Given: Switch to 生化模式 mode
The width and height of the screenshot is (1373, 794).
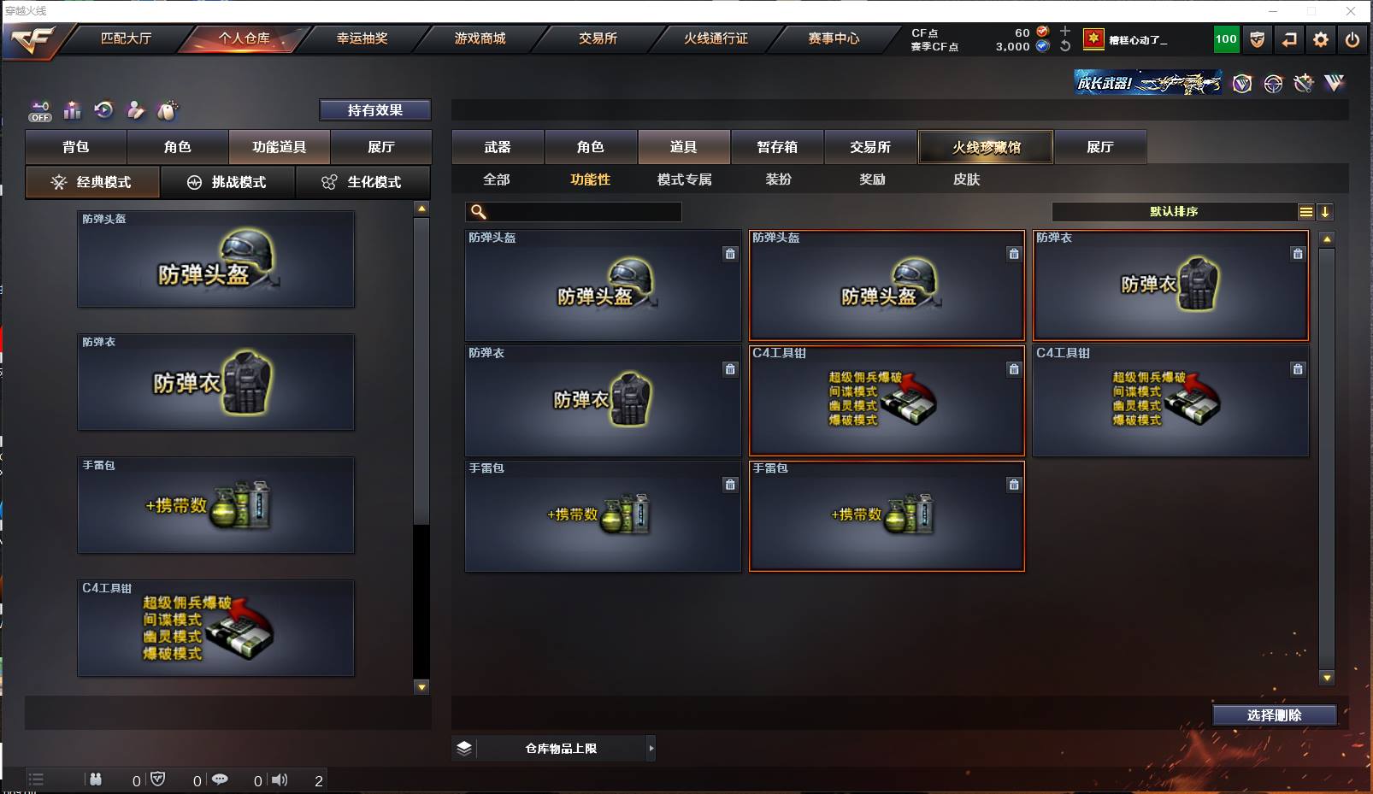Looking at the screenshot, I should point(362,182).
